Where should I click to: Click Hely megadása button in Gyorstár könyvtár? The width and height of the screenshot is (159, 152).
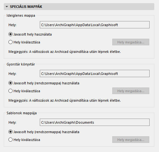pyautogui.click(x=131, y=91)
